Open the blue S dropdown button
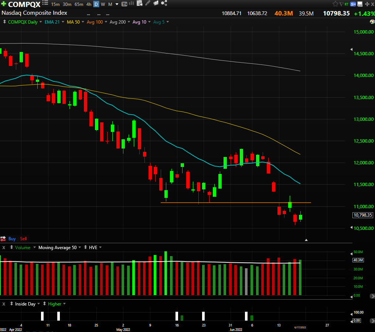 (353, 4)
